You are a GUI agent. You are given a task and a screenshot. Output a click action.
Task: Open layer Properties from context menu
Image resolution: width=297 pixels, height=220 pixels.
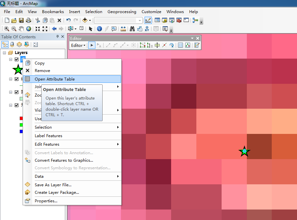[72, 201]
